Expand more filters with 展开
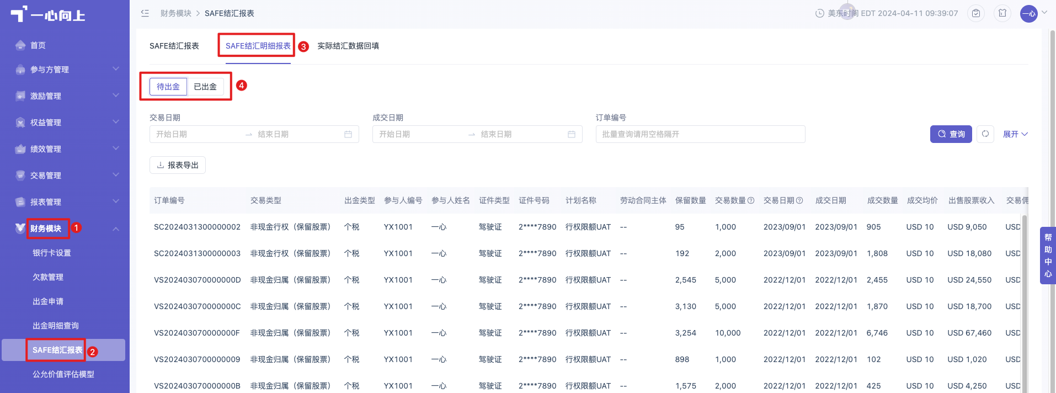Viewport: 1056px width, 393px height. point(1015,134)
